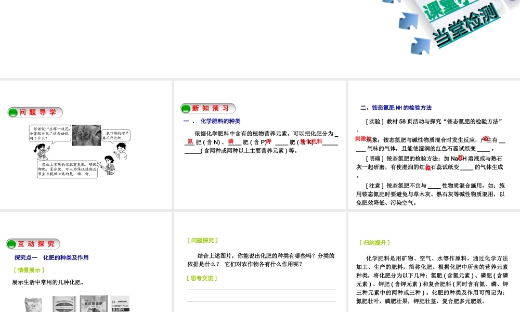Click the blue arrow pointing at 课堂 banner
Image resolution: width=520 pixels, height=312 pixels.
409,20
